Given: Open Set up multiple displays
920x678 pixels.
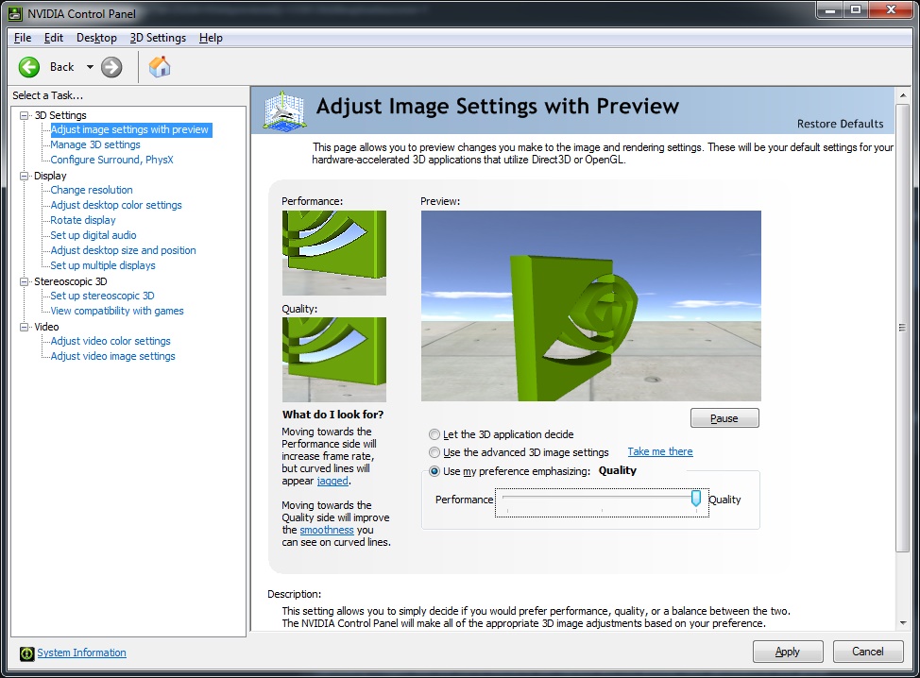Looking at the screenshot, I should click(103, 265).
